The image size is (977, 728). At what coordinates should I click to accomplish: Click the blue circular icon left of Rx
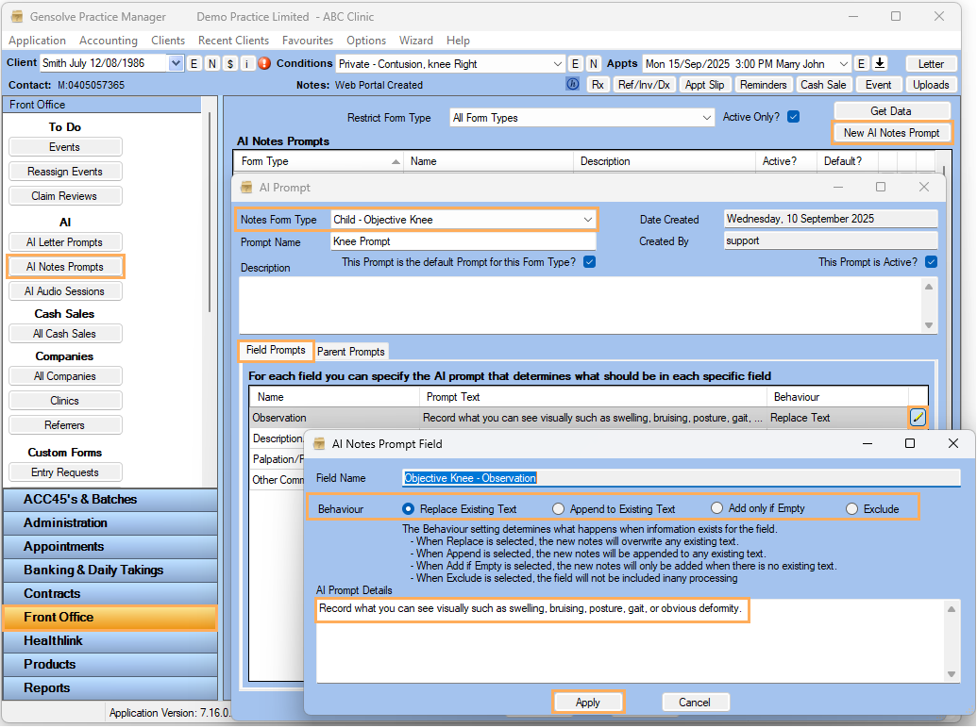click(572, 84)
